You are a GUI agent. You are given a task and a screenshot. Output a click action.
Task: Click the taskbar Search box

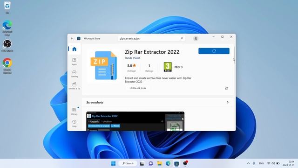tap(128, 163)
